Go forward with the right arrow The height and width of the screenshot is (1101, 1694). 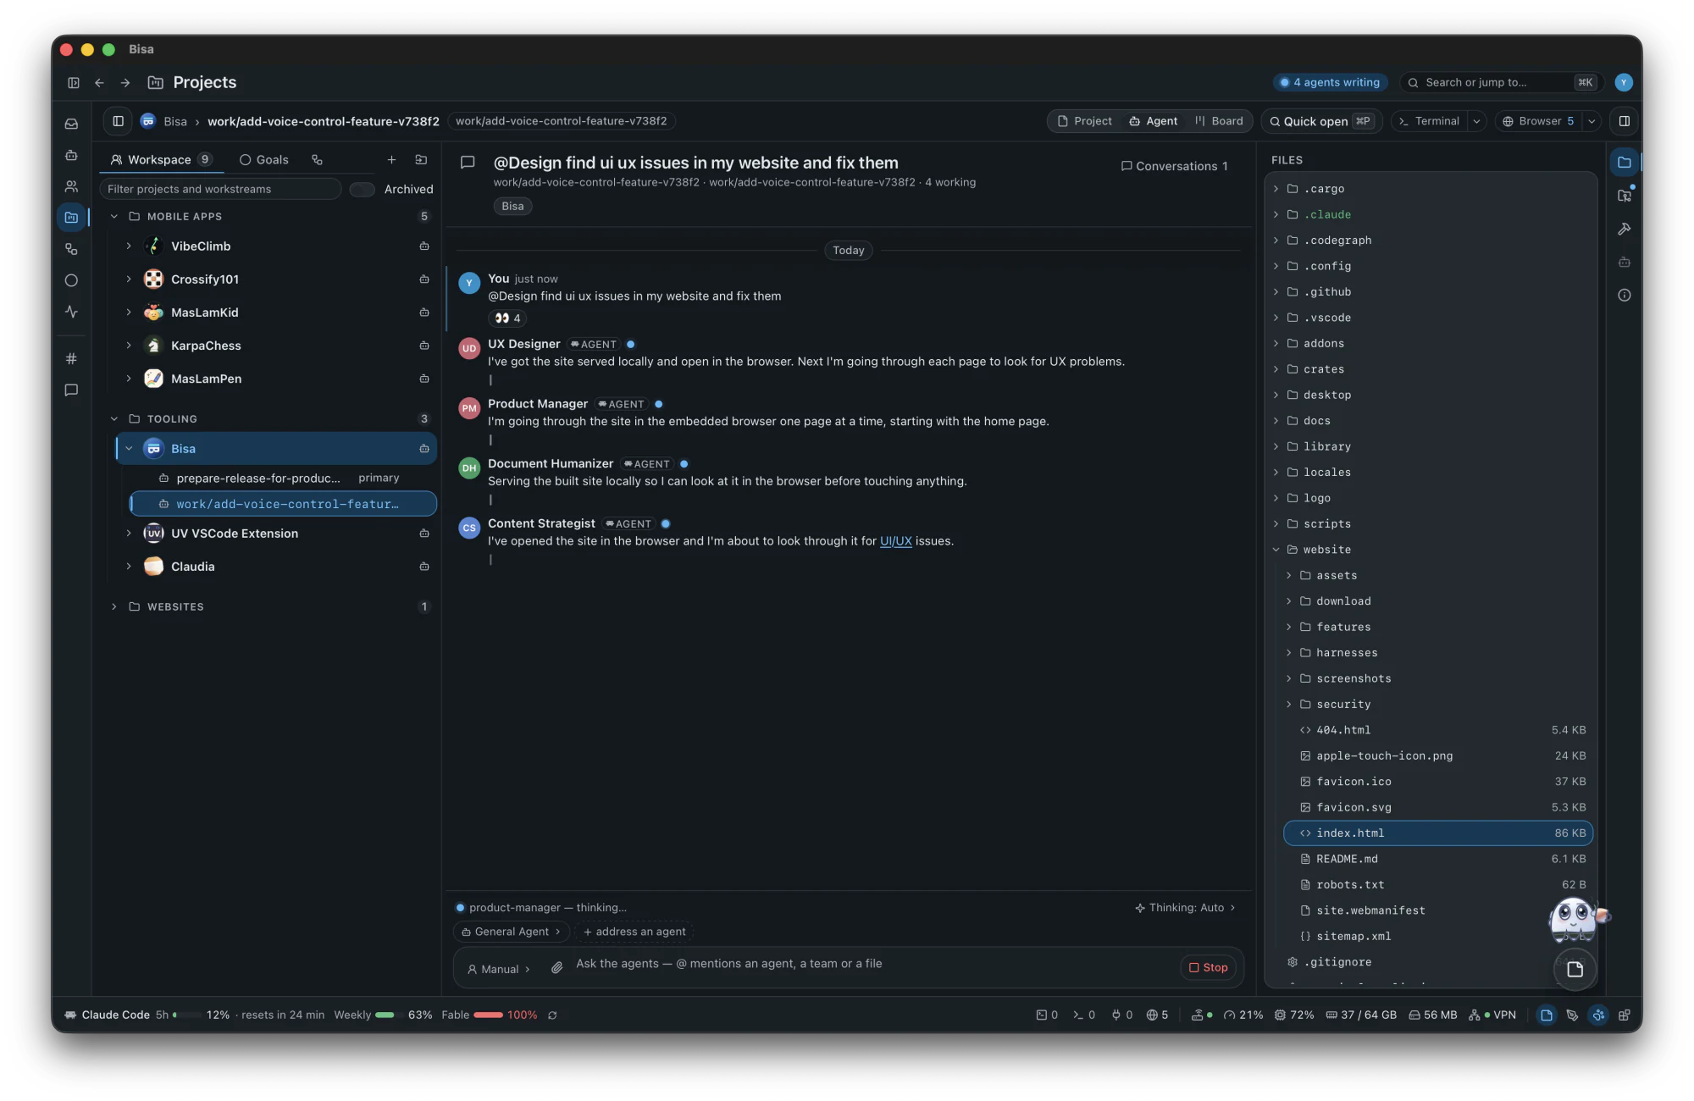125,82
